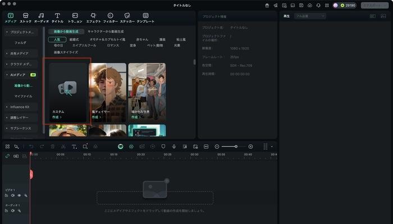
Task: Select the エイプリルフール category
Action: pyautogui.click(x=84, y=45)
